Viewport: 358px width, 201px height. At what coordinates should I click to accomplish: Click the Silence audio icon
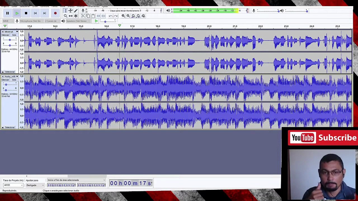(x=103, y=16)
